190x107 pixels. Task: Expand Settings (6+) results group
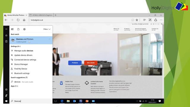pyautogui.click(x=16, y=46)
